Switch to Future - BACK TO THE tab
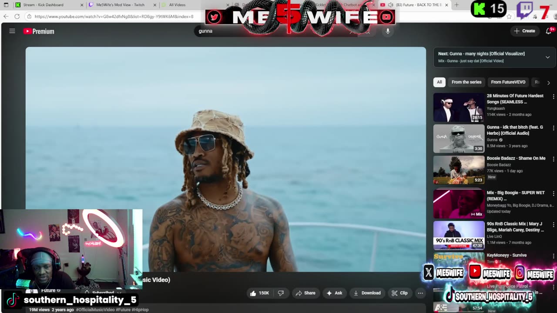Image resolution: width=557 pixels, height=313 pixels. (415, 5)
